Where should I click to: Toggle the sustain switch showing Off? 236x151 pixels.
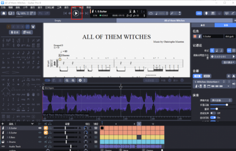213,113
